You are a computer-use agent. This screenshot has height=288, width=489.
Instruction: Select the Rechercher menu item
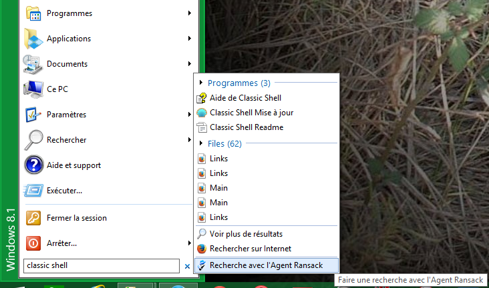click(66, 140)
